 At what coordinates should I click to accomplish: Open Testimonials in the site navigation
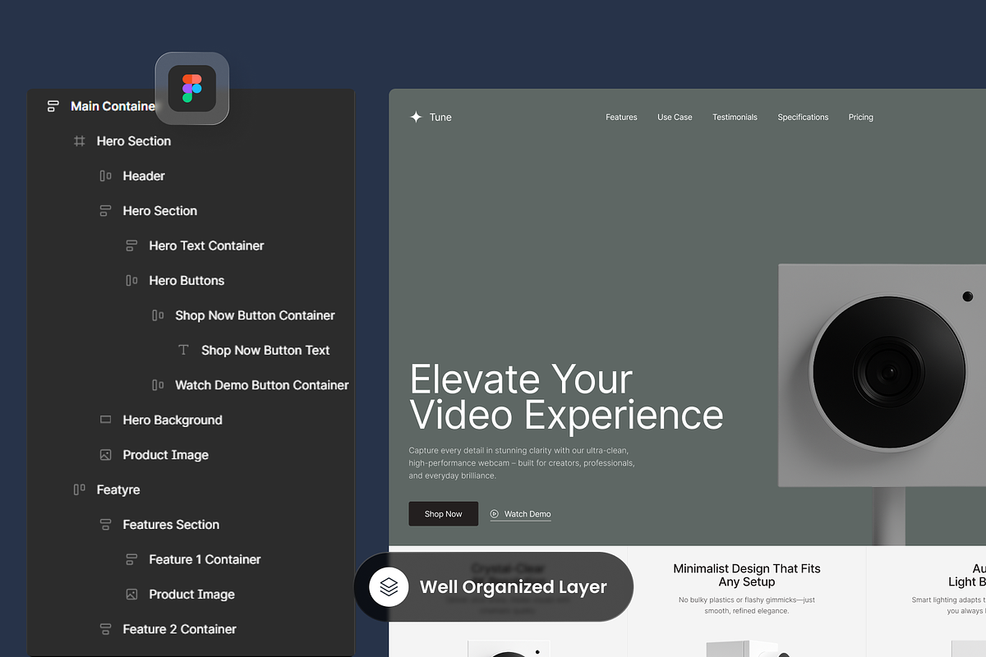(735, 117)
